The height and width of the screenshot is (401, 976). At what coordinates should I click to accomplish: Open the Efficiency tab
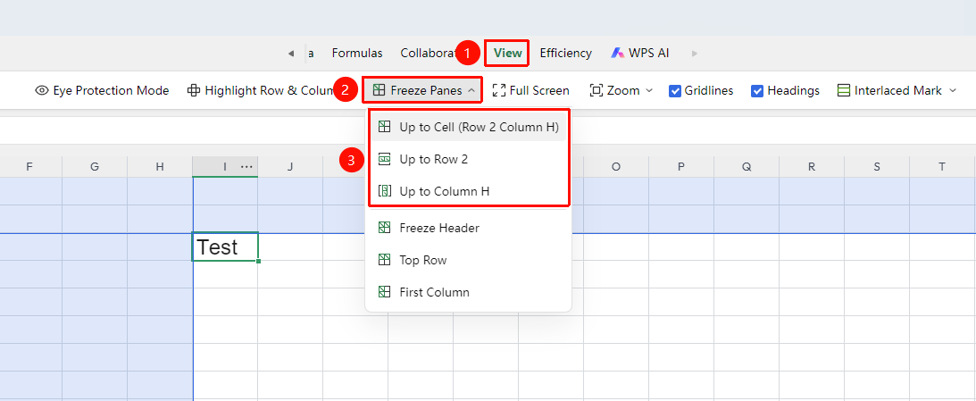click(565, 53)
